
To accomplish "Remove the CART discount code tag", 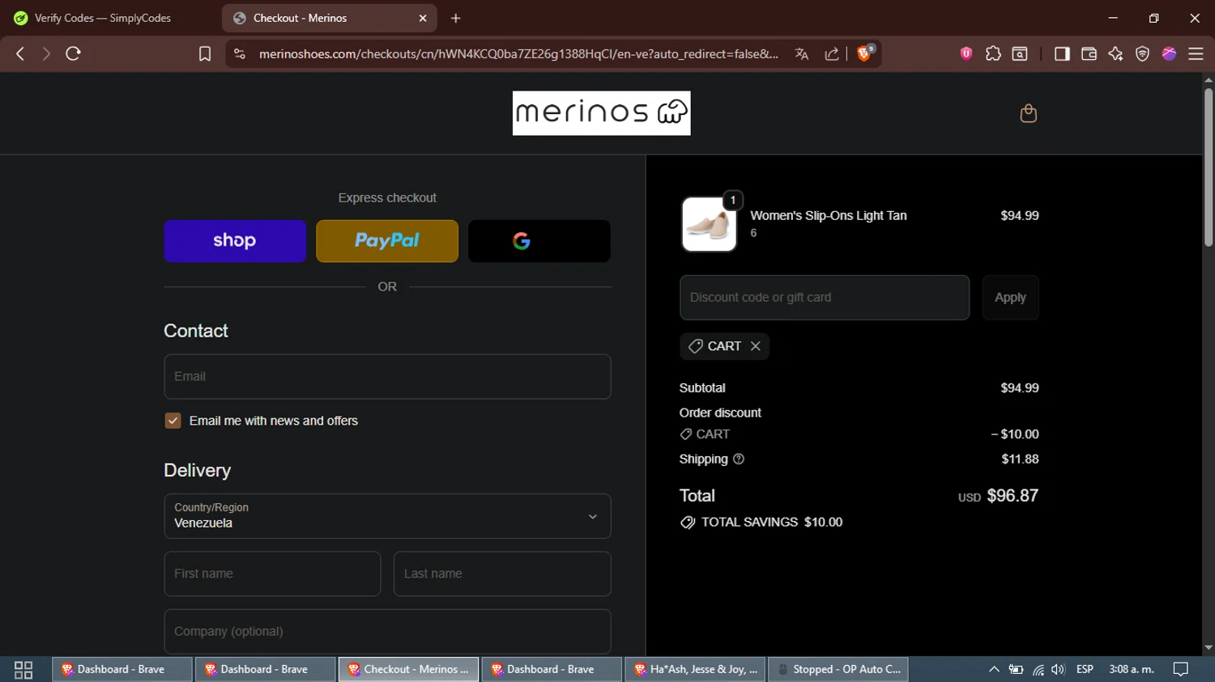I will click(x=755, y=346).
